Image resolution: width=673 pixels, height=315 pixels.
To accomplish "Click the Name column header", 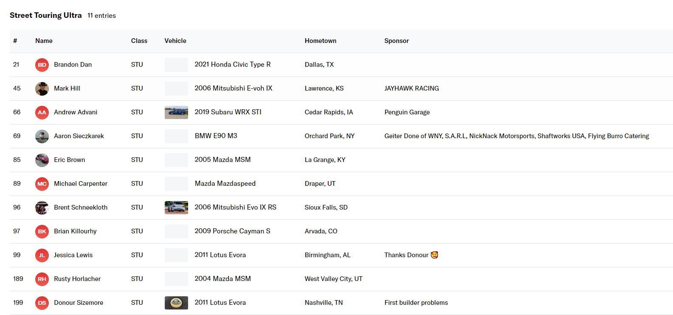I will pos(44,41).
